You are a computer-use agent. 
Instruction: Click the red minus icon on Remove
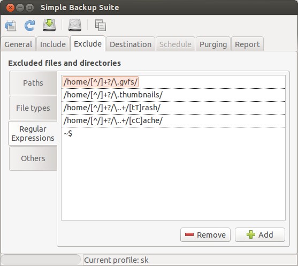(x=189, y=234)
